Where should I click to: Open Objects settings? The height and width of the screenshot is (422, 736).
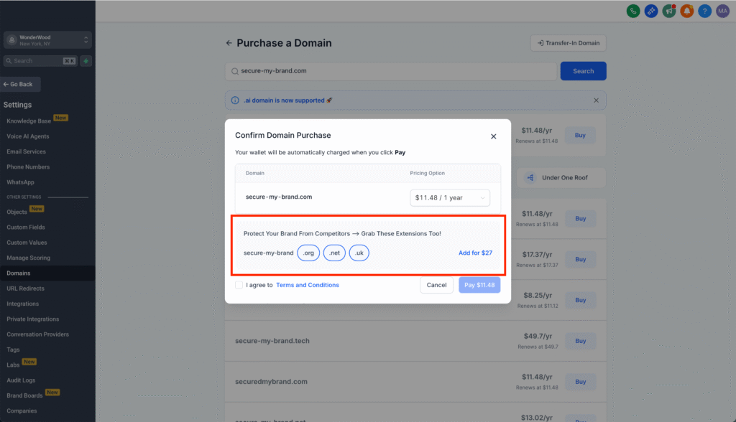pyautogui.click(x=17, y=212)
